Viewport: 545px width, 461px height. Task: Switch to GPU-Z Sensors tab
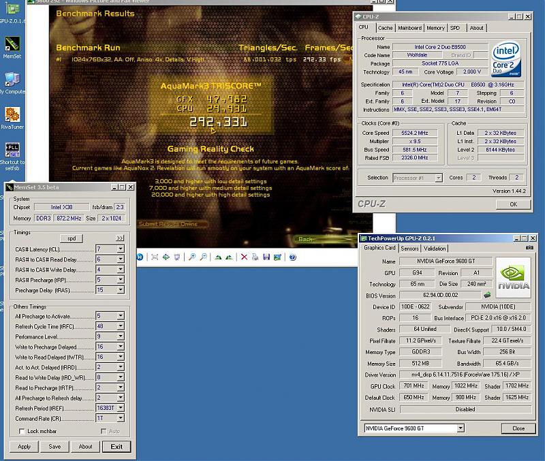[x=409, y=249]
